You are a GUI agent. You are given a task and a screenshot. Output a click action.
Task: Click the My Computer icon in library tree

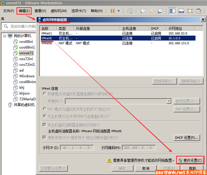(x=10, y=36)
